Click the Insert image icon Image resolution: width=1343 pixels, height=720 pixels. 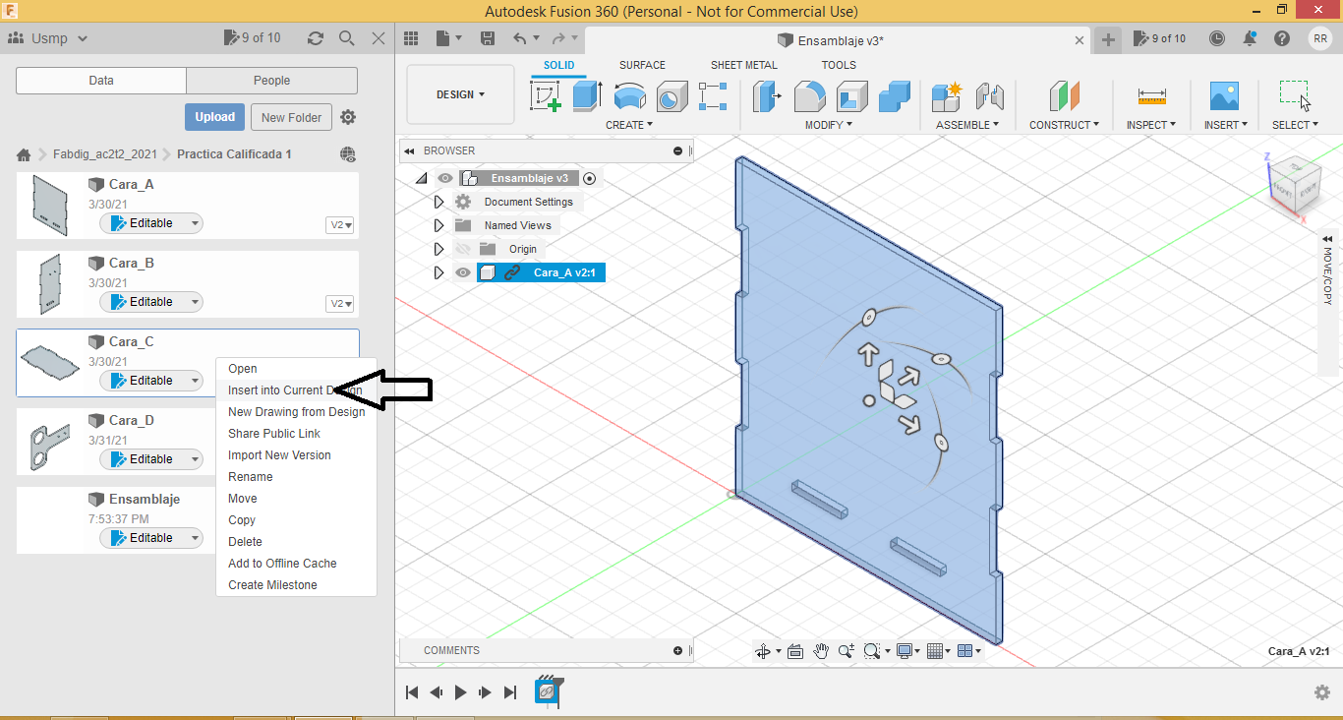(1224, 96)
